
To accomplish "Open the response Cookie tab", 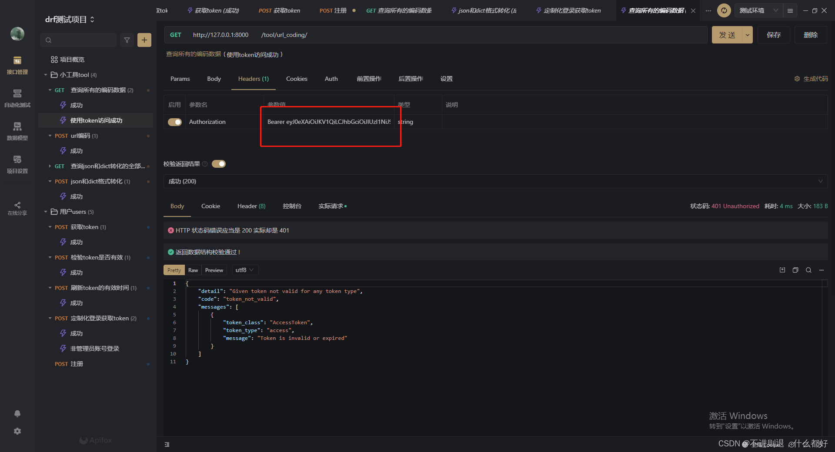I will [x=210, y=206].
